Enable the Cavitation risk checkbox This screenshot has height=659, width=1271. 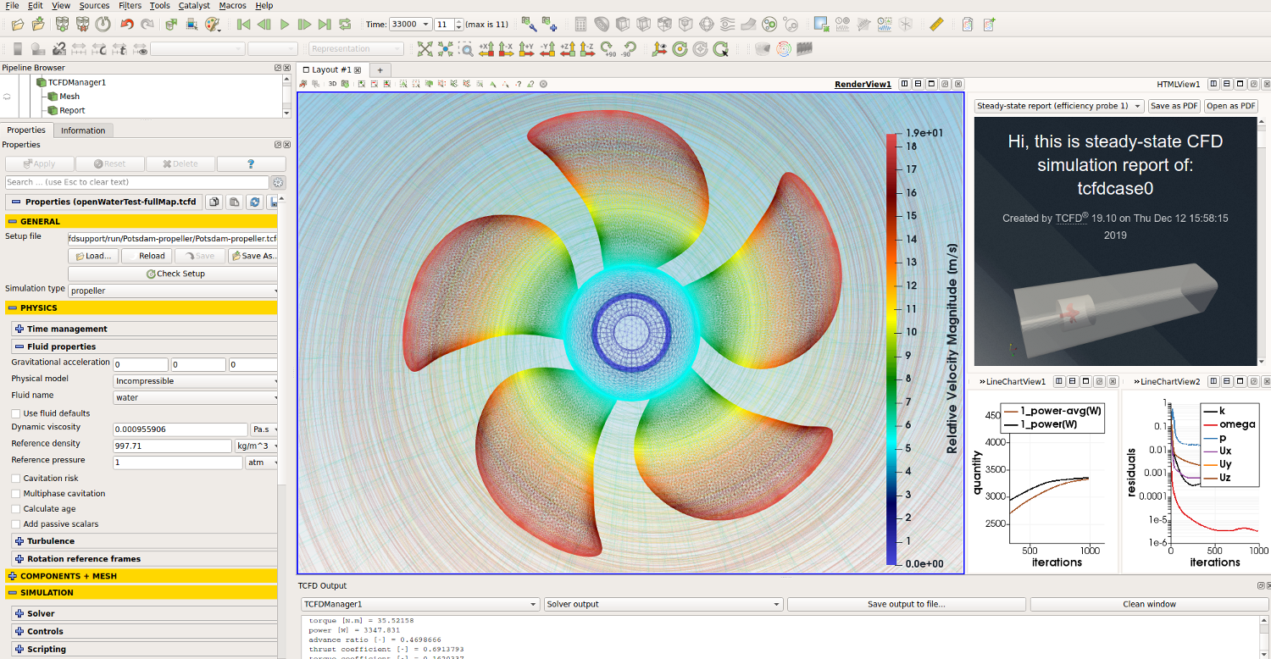(x=16, y=479)
